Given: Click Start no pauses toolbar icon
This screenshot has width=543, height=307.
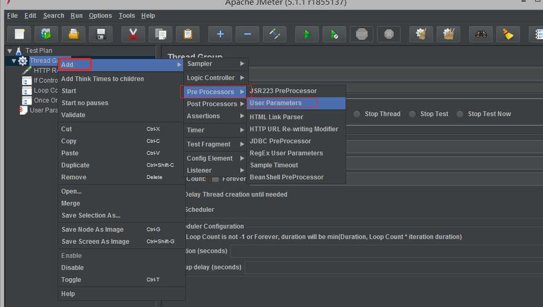Looking at the screenshot, I should (334, 34).
